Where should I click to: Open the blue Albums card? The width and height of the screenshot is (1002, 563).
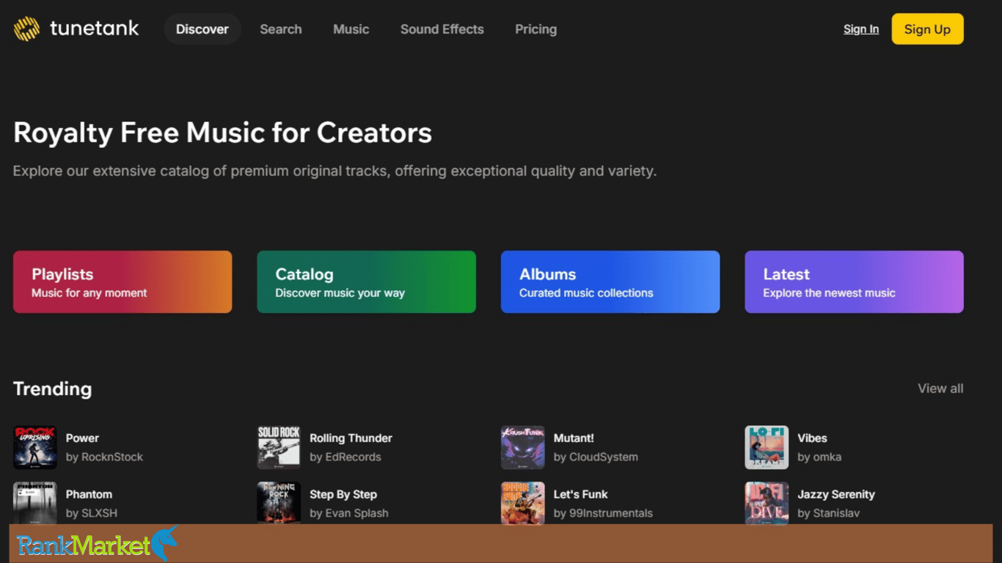tap(610, 282)
